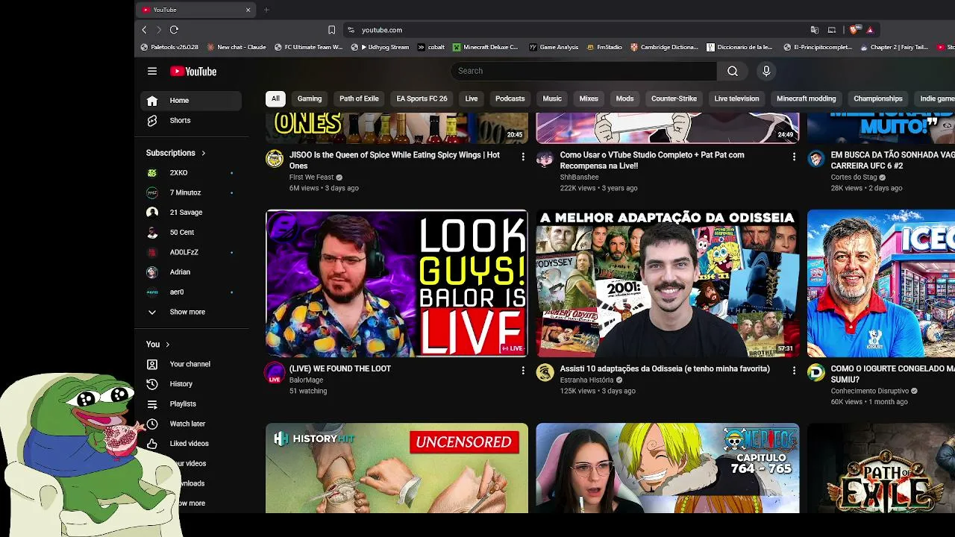This screenshot has height=537, width=955.
Task: Click the translate page icon in address bar
Action: 815,30
